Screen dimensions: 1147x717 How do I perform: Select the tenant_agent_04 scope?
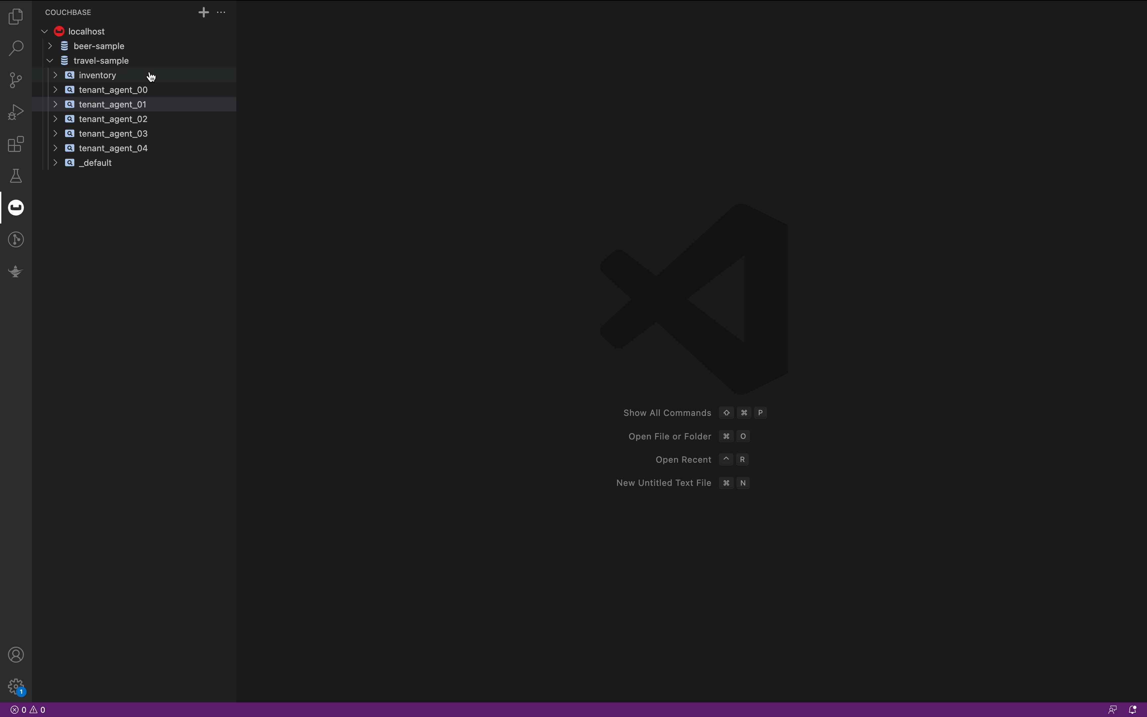pyautogui.click(x=113, y=149)
